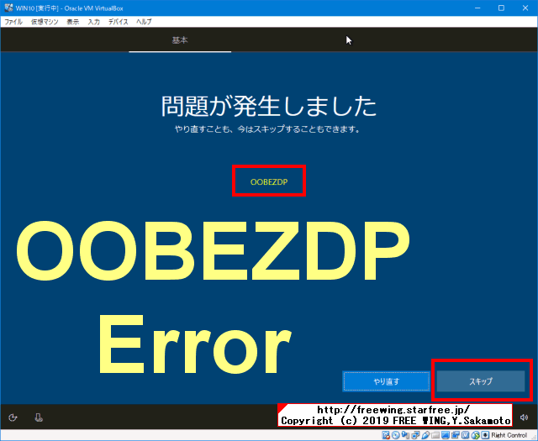Maximize the VirtualBox window
Screen dimensions: 538x441
501,8
